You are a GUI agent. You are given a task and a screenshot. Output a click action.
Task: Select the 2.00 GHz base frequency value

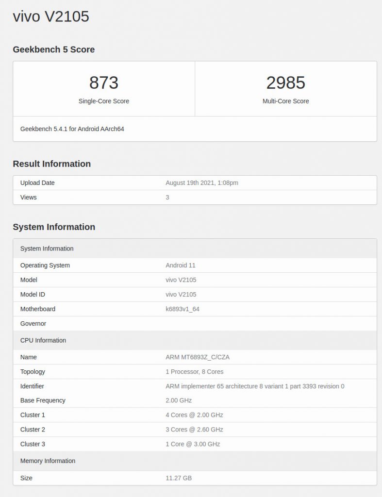[179, 400]
